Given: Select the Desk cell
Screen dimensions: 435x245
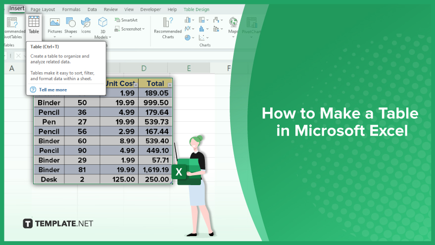Looking at the screenshot, I should pos(49,179).
